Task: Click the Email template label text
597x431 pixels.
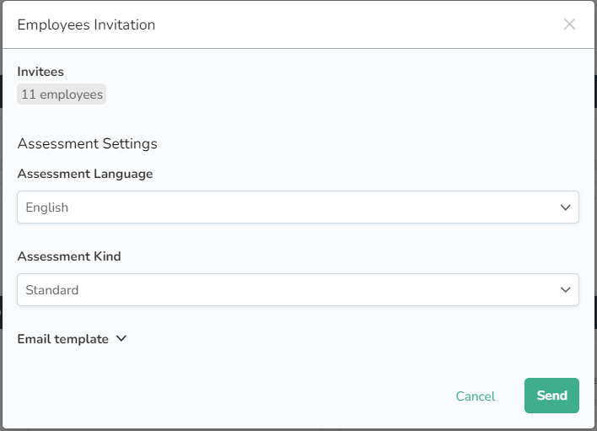Action: click(x=63, y=339)
